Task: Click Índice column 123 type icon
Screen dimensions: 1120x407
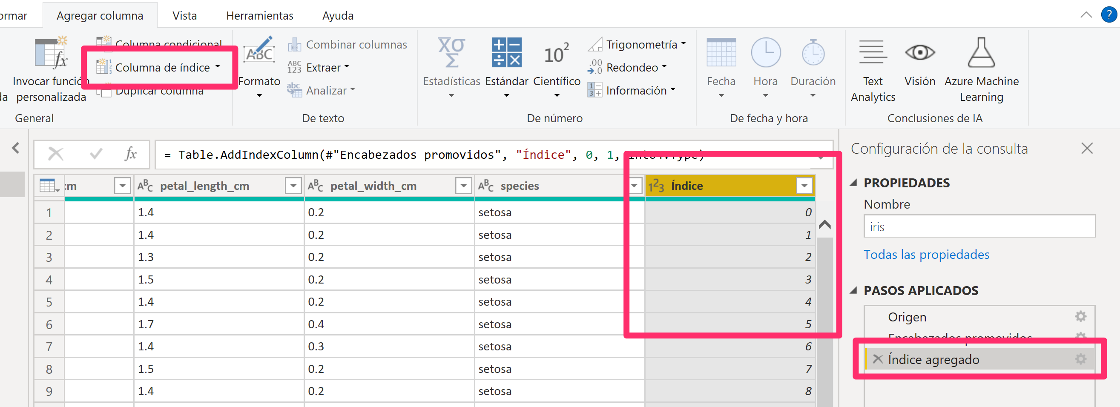Action: (x=656, y=186)
